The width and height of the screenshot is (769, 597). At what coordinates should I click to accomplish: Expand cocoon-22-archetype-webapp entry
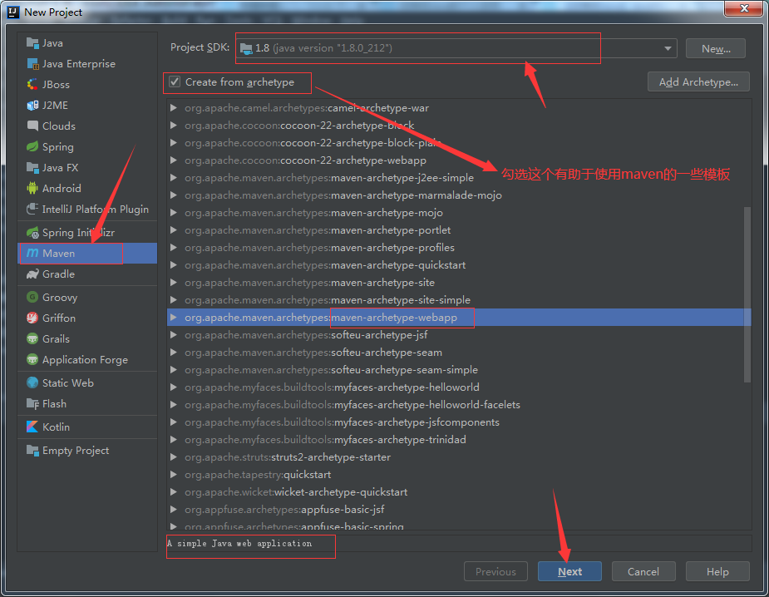coord(173,160)
